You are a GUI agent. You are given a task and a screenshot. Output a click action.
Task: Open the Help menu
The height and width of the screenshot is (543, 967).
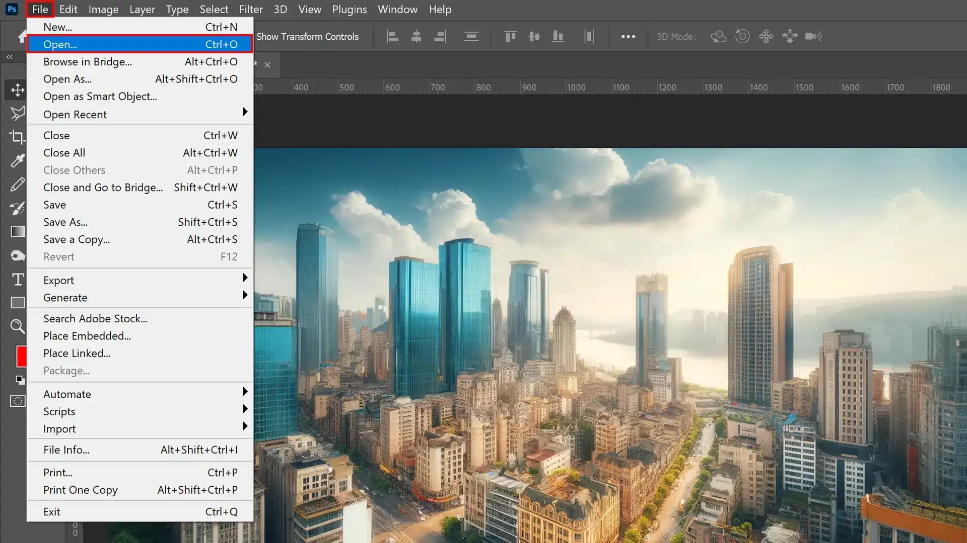[440, 9]
